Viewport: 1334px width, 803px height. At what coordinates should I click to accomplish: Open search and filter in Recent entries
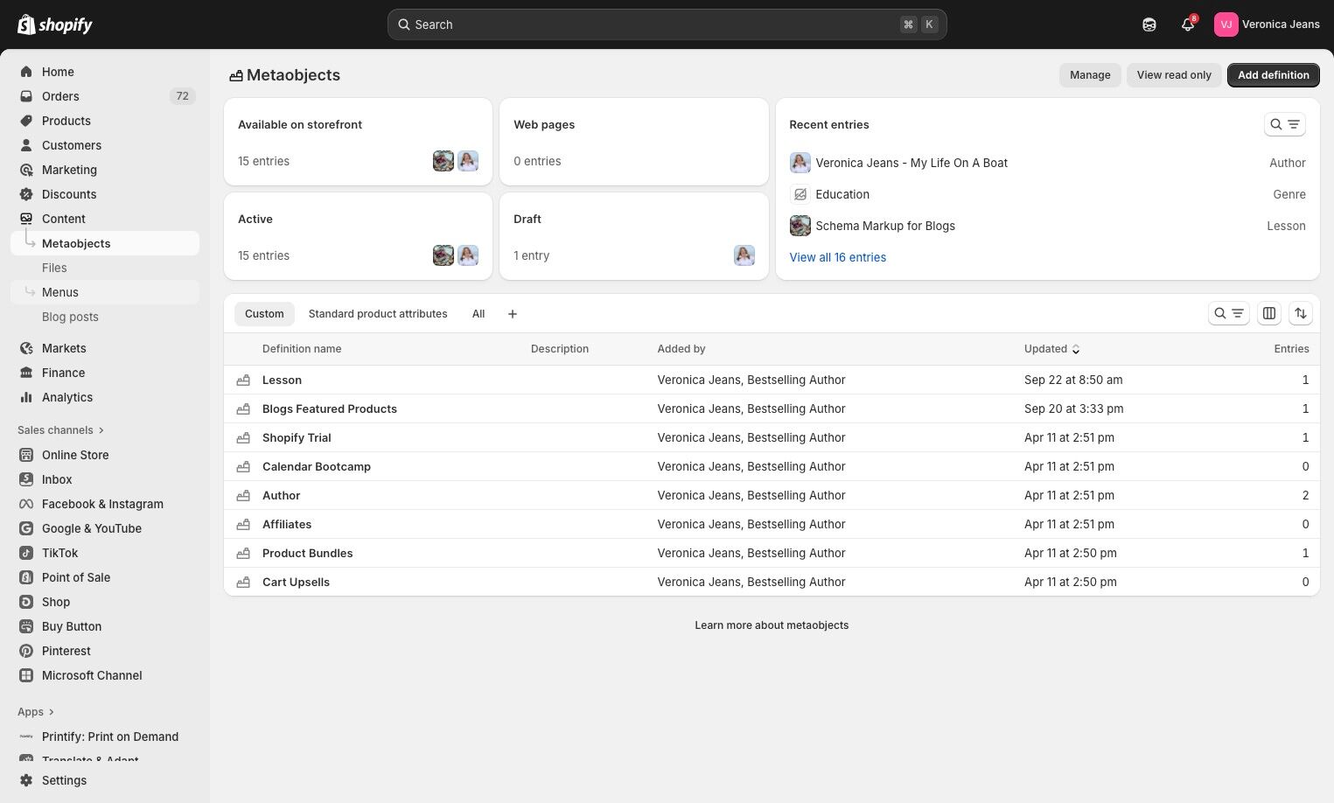coord(1284,124)
